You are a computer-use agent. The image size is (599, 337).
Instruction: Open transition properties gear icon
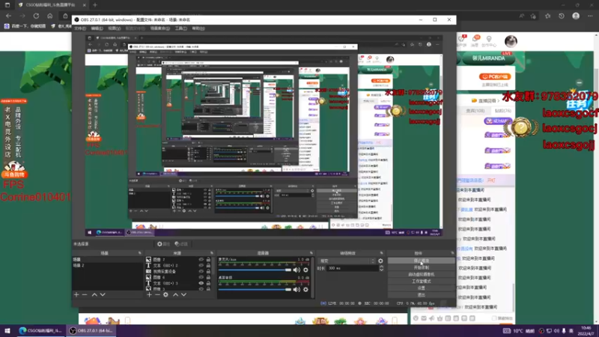pyautogui.click(x=380, y=261)
